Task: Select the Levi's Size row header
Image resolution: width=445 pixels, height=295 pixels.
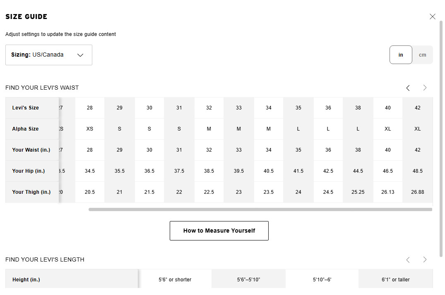Action: click(x=32, y=108)
